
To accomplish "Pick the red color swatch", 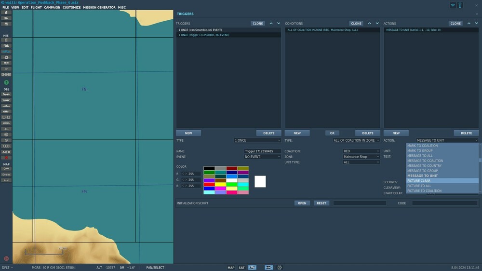I will point(209,184).
